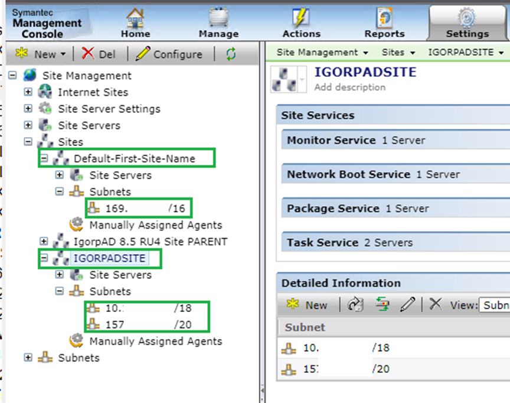This screenshot has height=403, width=510.
Task: Click New in Detailed Information toolbar
Action: click(307, 305)
